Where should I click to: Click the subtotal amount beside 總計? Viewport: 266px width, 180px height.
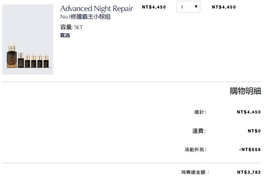(249, 112)
